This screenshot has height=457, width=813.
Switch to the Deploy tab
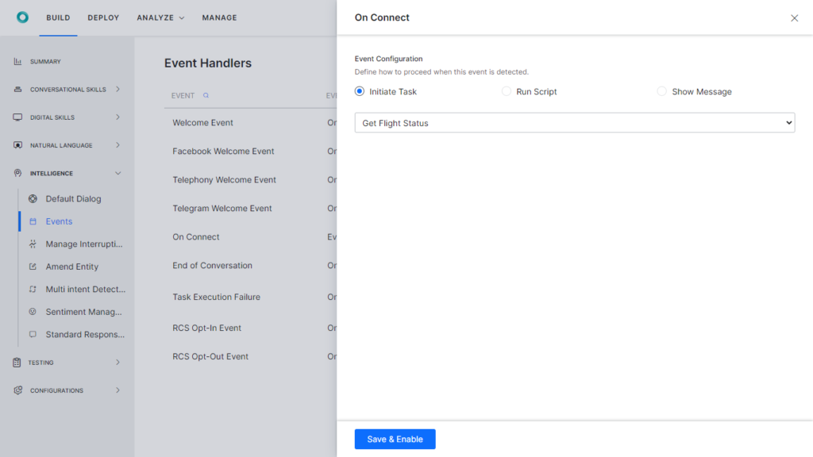pos(103,17)
